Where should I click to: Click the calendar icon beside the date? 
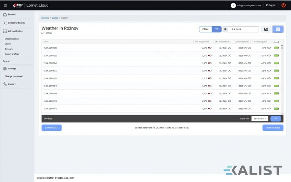[x=225, y=29]
